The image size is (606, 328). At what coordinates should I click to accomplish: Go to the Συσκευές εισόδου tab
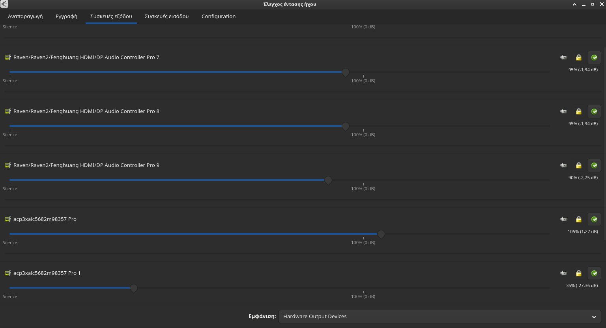click(x=166, y=17)
